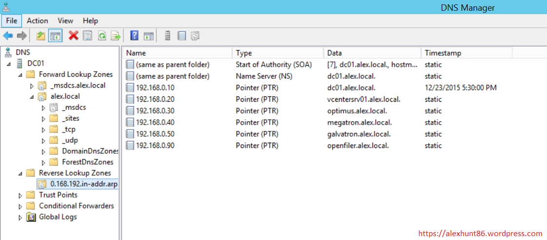Expand the ForestDnsZones folder
The height and width of the screenshot is (240, 547).
(43, 163)
